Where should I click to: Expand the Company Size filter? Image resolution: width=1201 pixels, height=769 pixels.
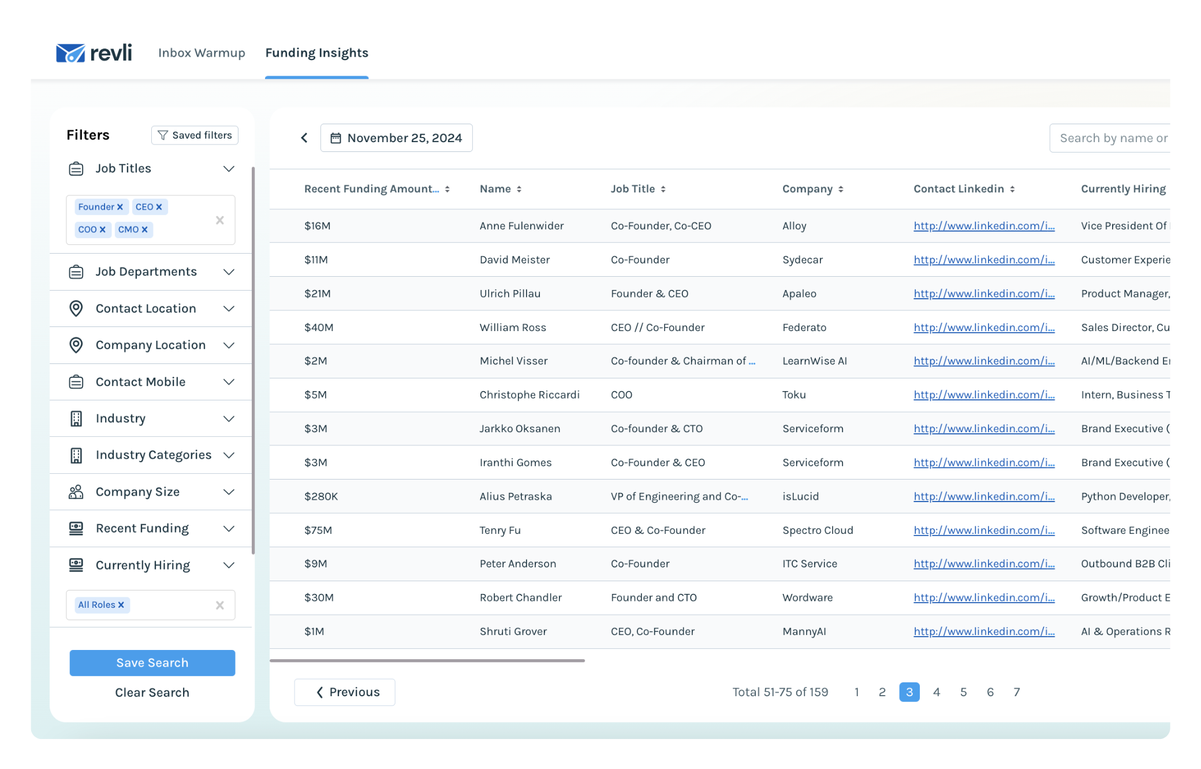tap(229, 492)
